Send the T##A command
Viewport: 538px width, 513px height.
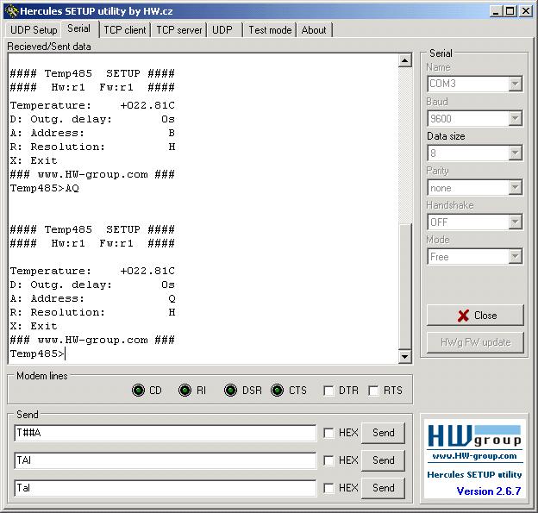(384, 433)
